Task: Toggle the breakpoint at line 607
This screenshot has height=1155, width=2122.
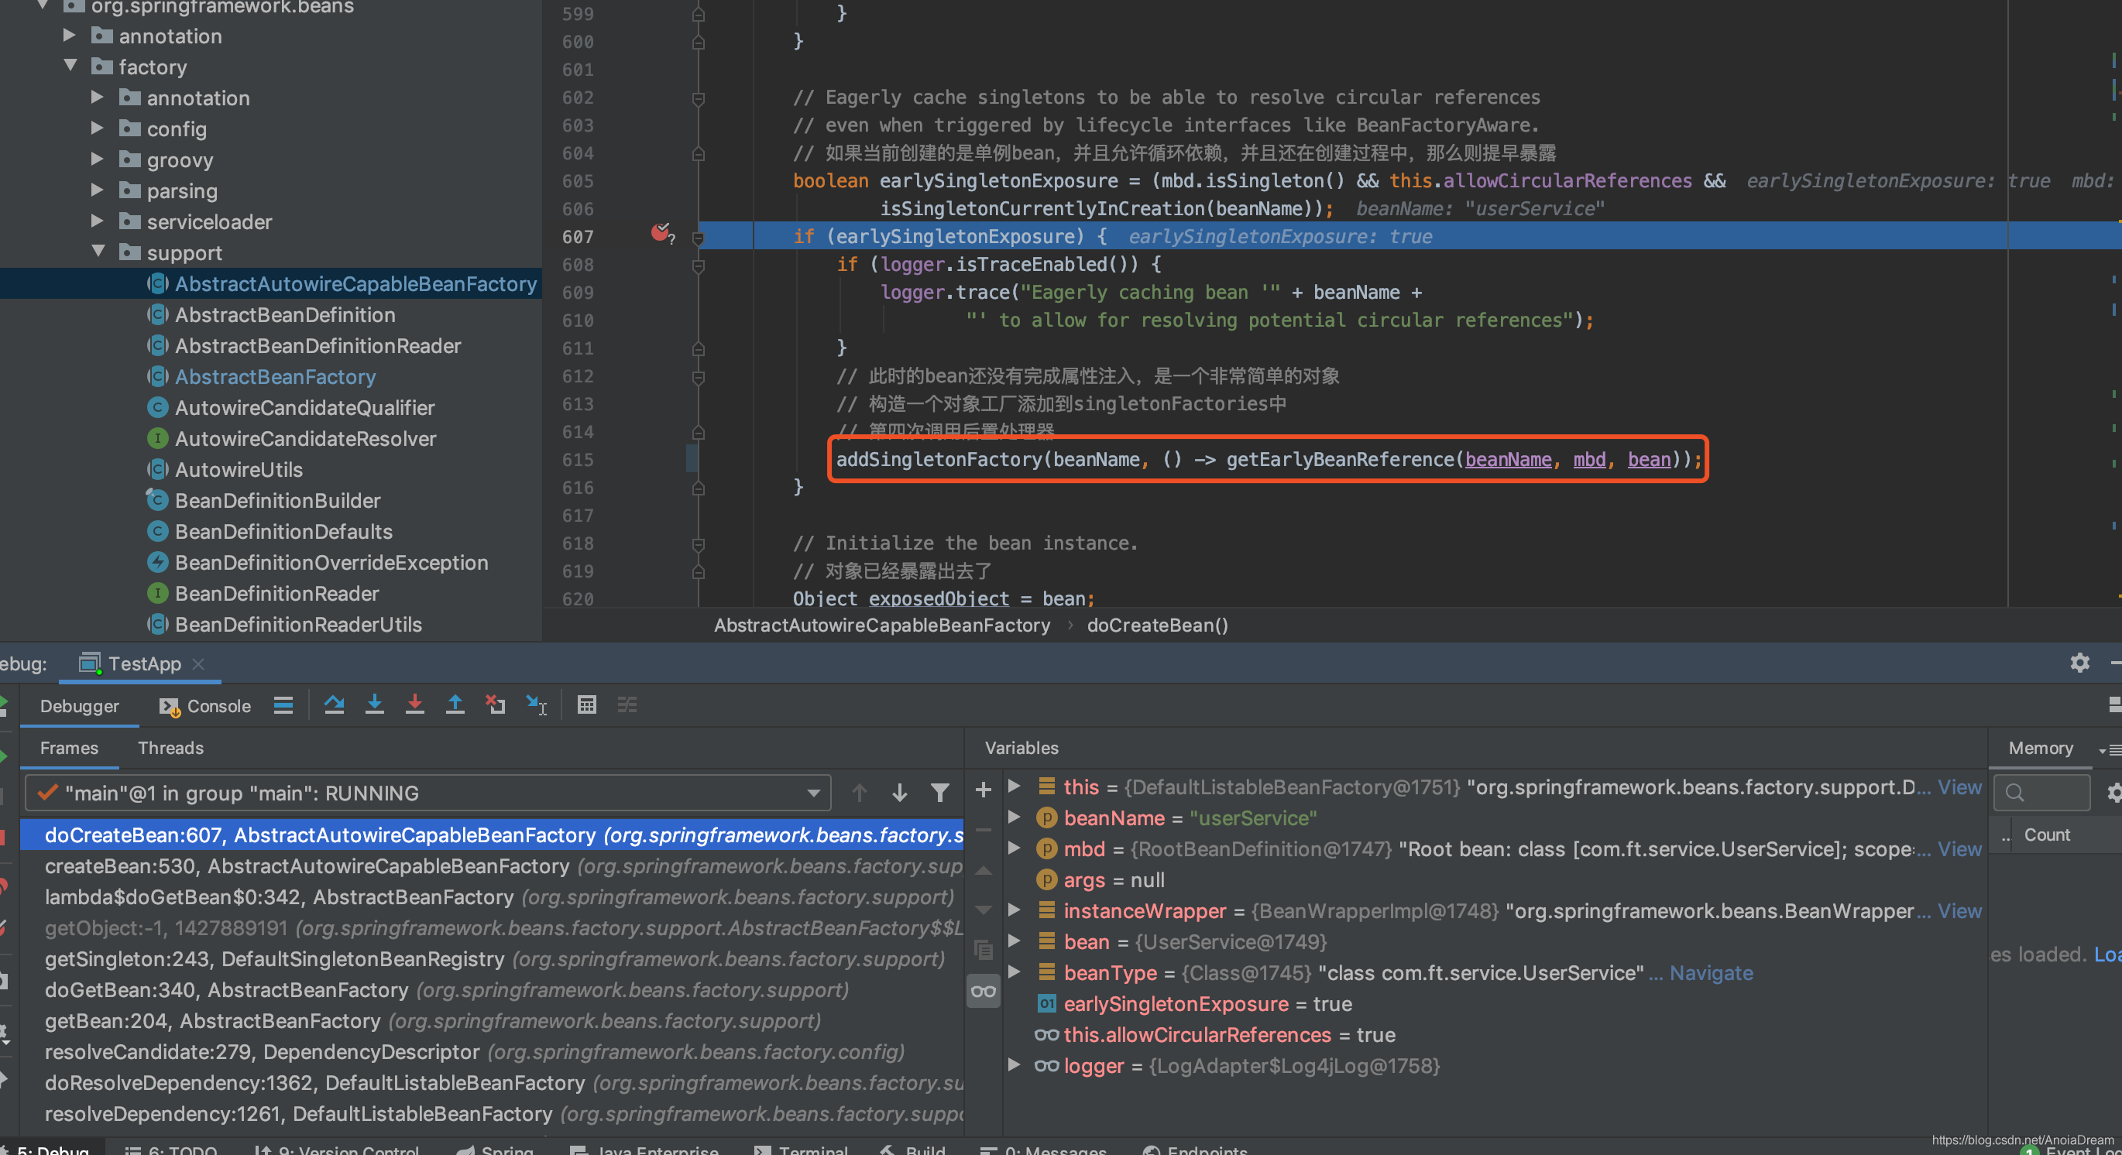Action: pos(660,234)
